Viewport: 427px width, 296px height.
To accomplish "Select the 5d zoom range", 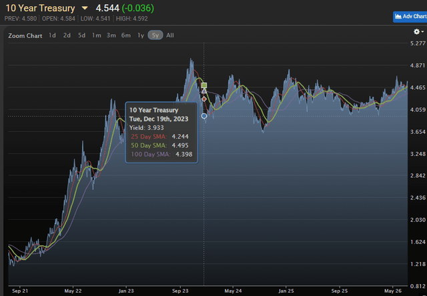I will (x=81, y=35).
